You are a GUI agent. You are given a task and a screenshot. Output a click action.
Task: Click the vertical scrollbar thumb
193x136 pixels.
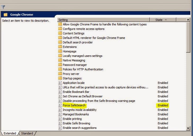coord(188,37)
